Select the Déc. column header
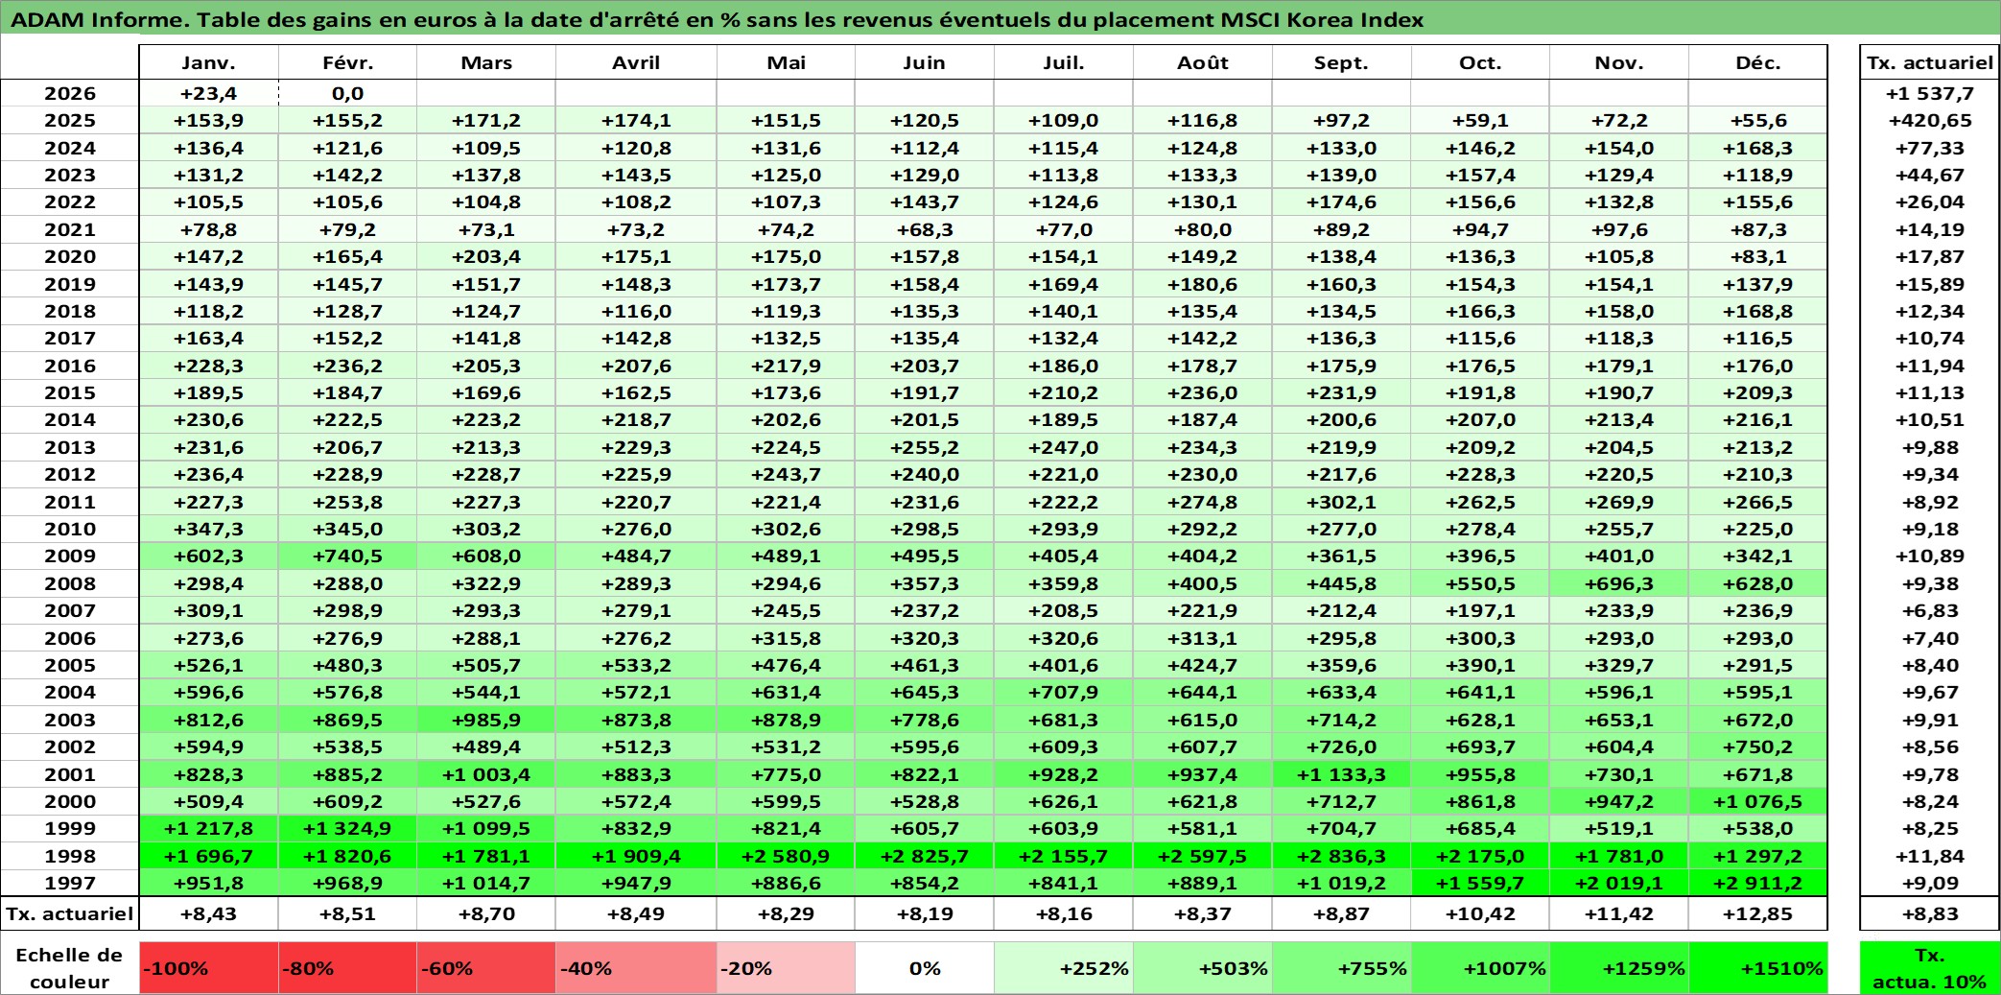This screenshot has width=2001, height=995. tap(1757, 62)
